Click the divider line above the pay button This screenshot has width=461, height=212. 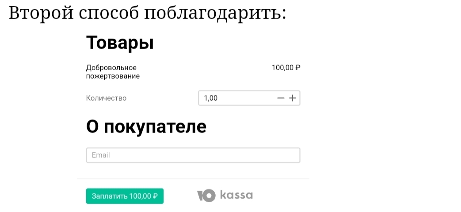(x=193, y=179)
